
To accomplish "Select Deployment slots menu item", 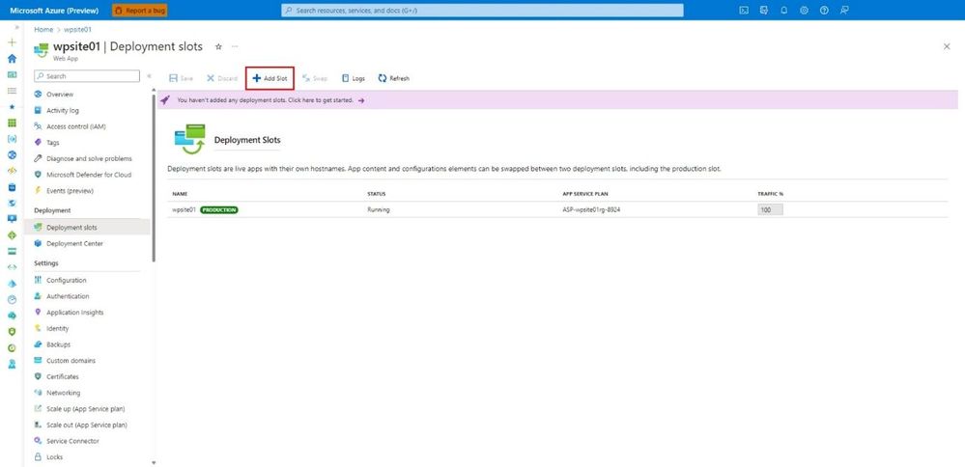I will click(x=87, y=228).
